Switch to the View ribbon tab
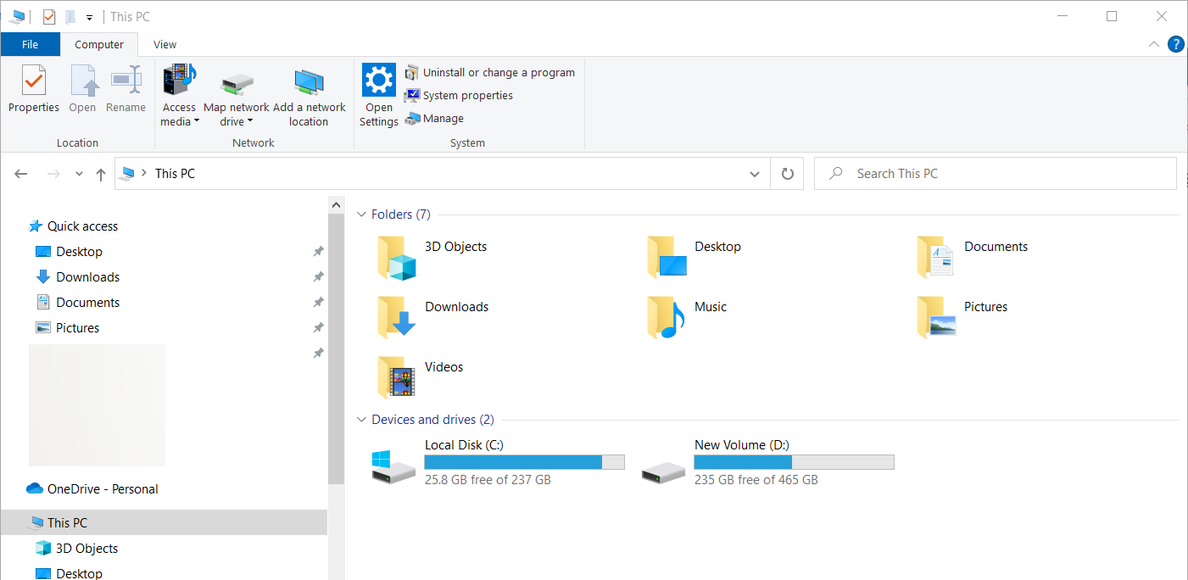 tap(165, 44)
